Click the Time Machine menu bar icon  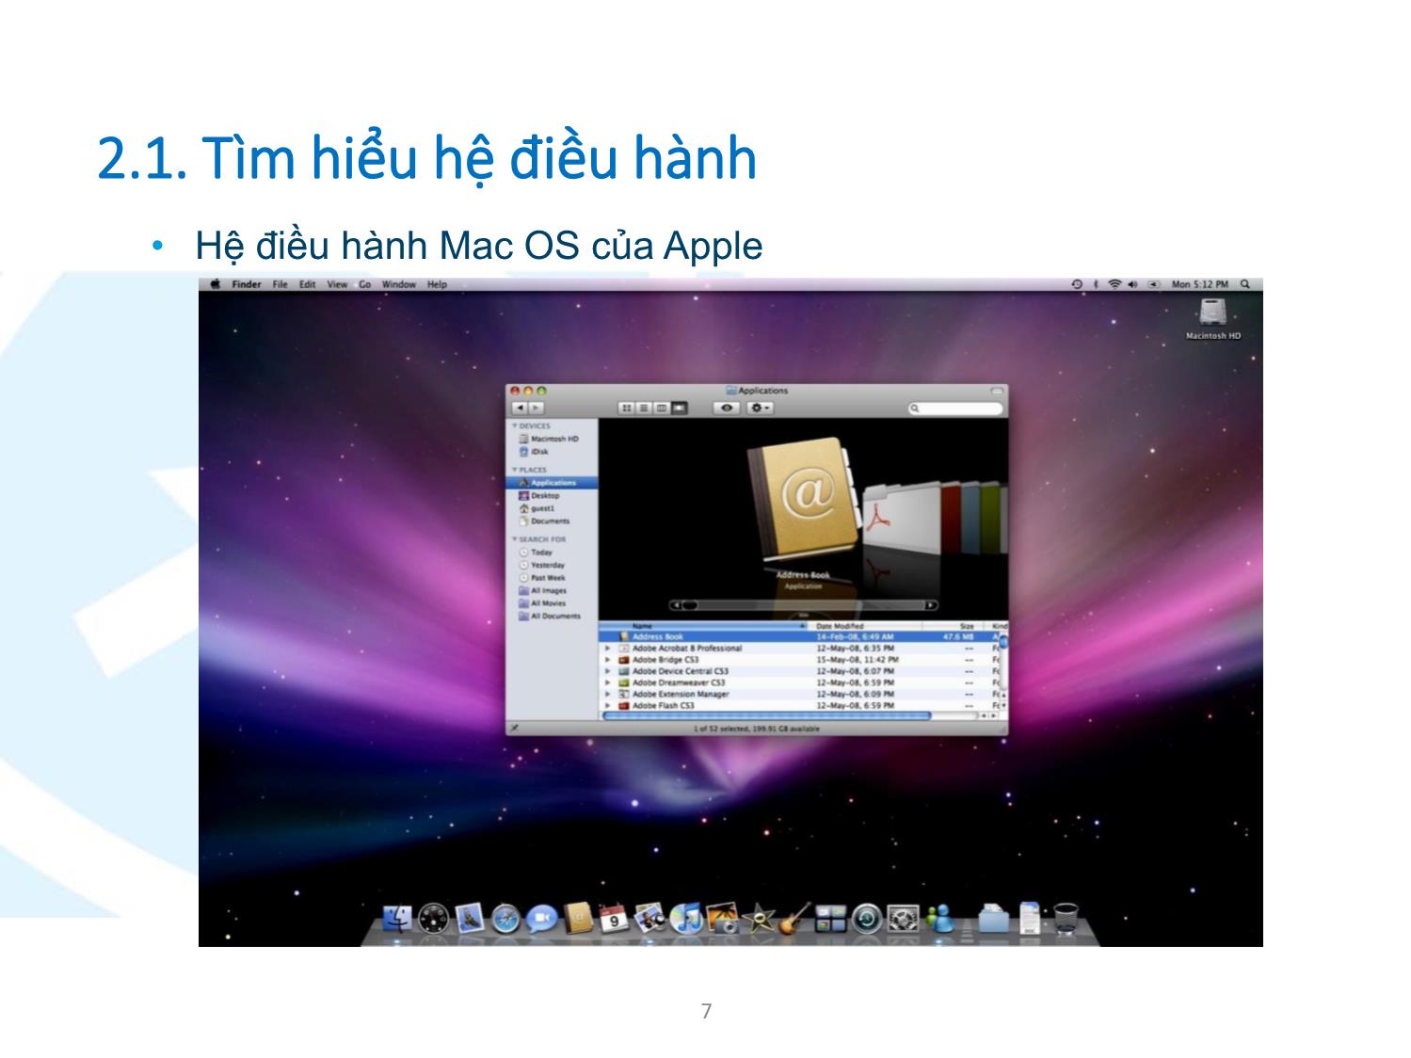(1077, 284)
